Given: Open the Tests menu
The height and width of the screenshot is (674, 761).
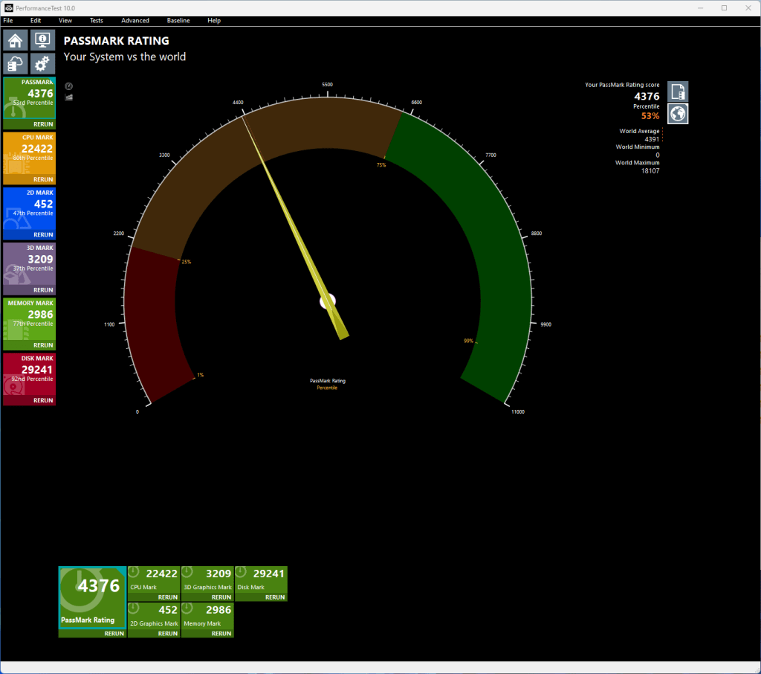Looking at the screenshot, I should (x=96, y=20).
